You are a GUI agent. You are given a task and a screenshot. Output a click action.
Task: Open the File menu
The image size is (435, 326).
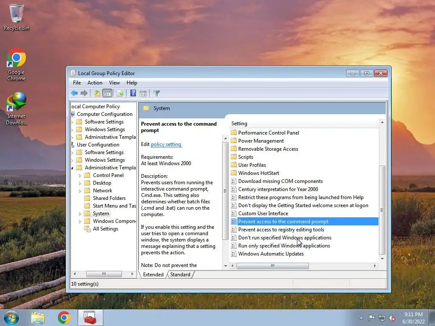click(x=77, y=83)
